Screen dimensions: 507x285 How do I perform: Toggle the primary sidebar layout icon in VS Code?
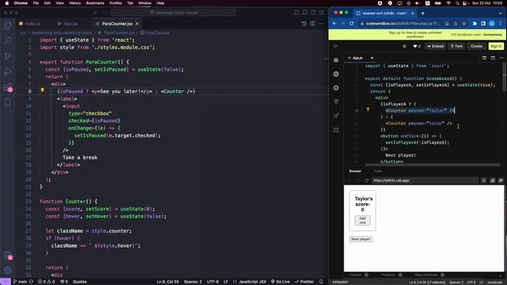pyautogui.click(x=296, y=13)
